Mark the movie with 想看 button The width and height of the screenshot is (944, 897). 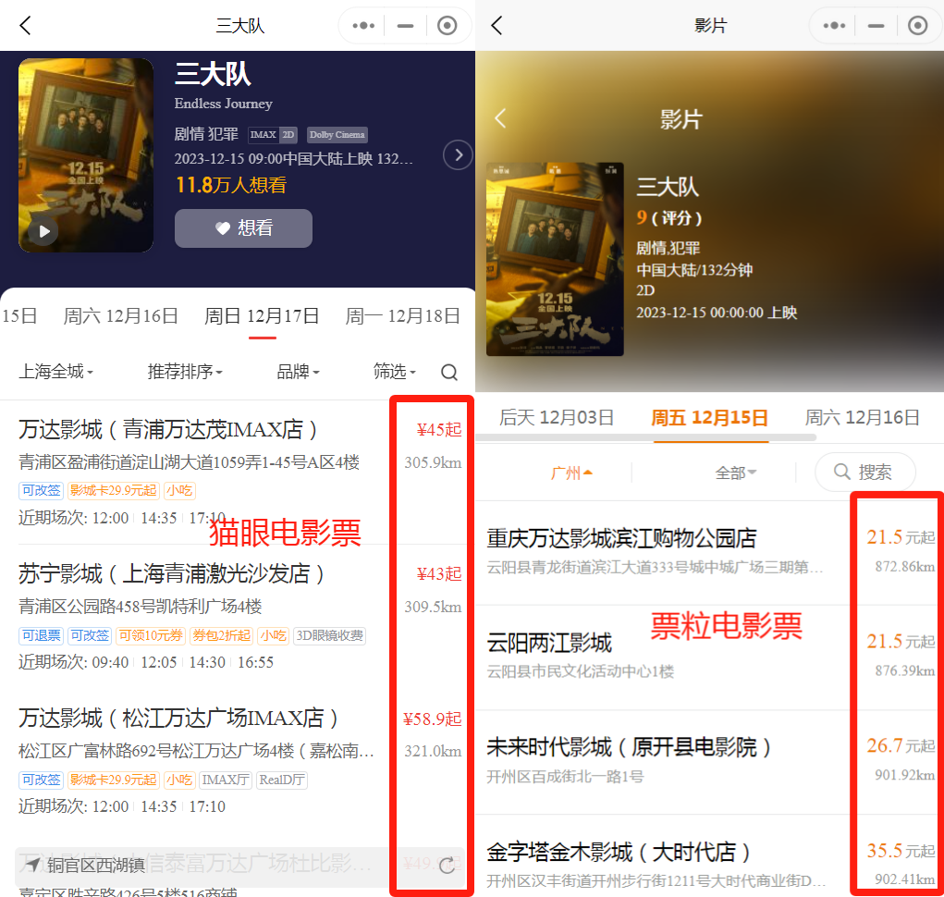(x=243, y=228)
